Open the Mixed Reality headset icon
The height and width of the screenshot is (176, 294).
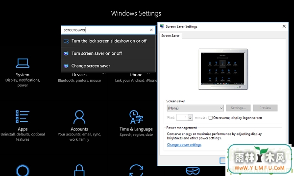[193, 171]
